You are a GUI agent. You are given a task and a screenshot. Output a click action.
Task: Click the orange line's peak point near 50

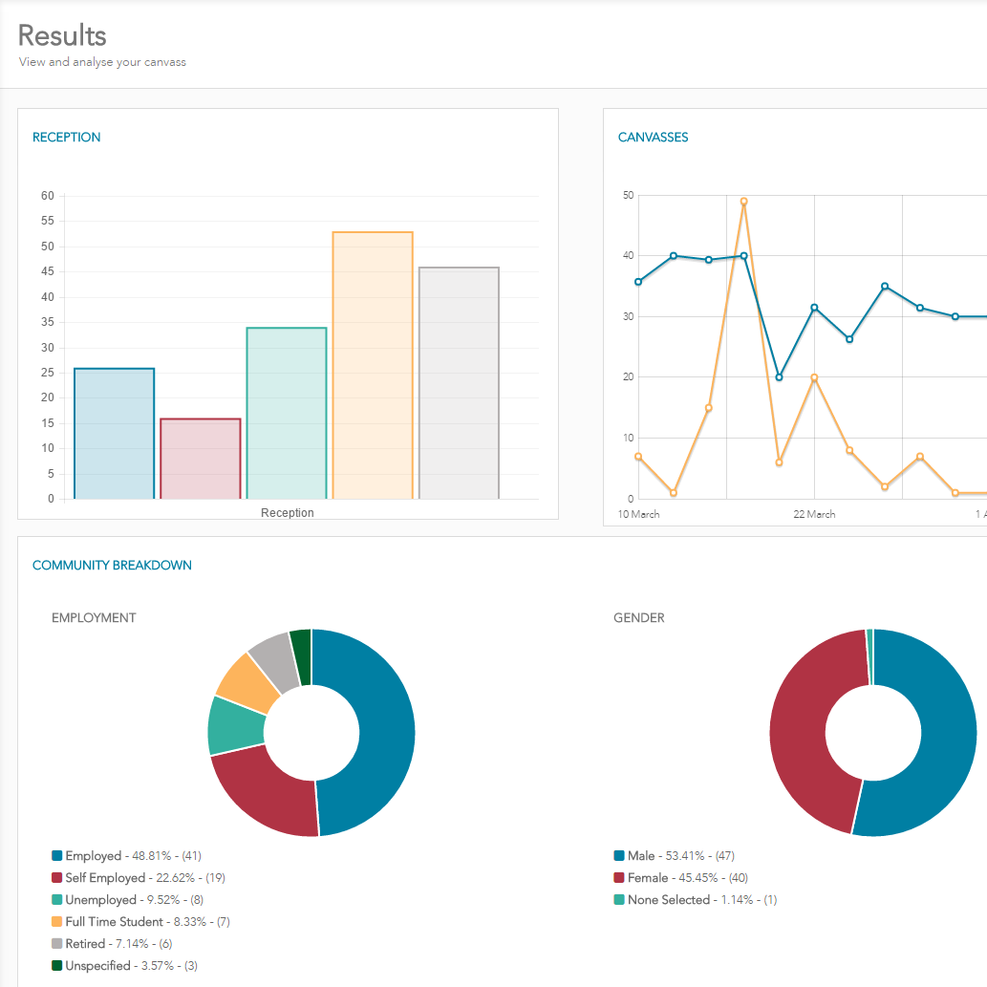[x=743, y=202]
